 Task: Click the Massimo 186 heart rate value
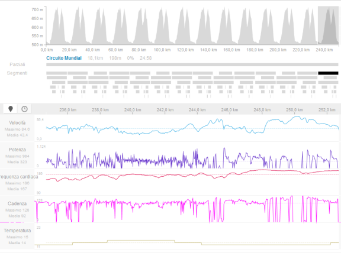[x=17, y=183]
